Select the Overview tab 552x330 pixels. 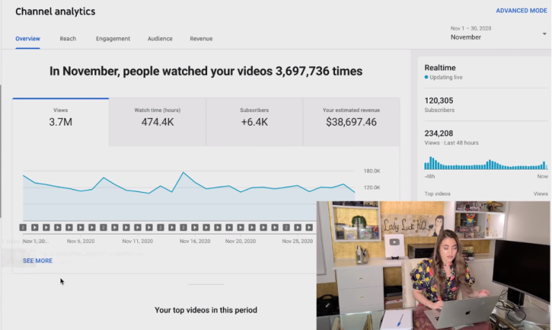[x=27, y=39]
